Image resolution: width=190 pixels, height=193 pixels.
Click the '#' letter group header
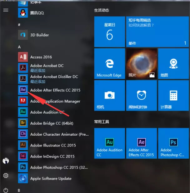click(19, 25)
